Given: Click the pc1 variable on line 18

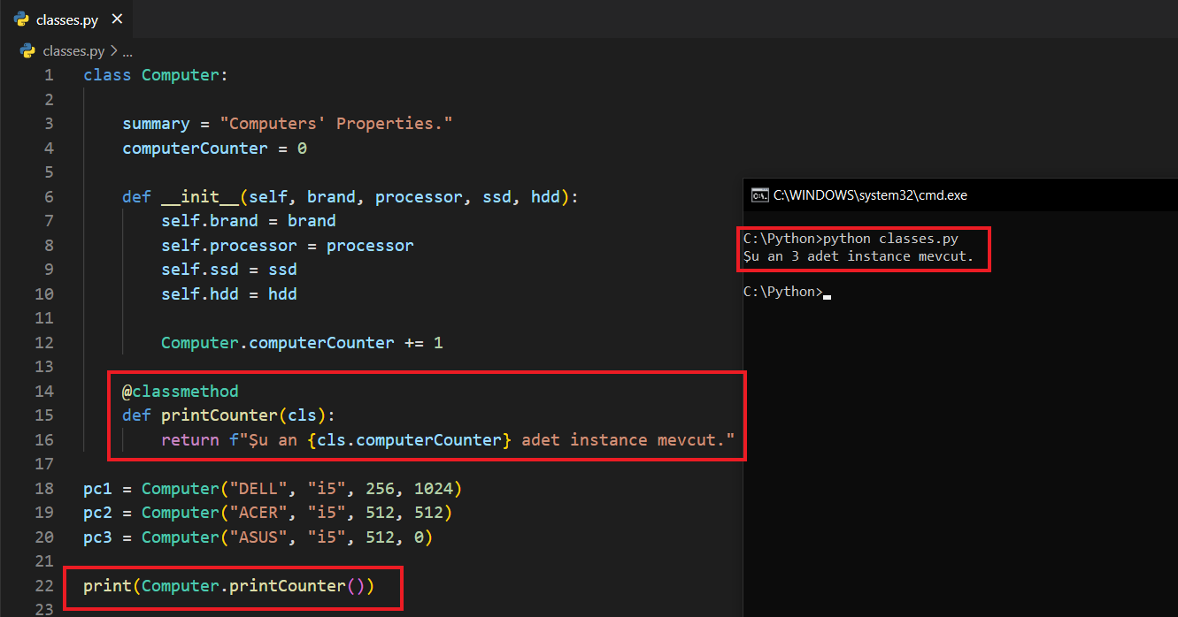Looking at the screenshot, I should (x=97, y=488).
